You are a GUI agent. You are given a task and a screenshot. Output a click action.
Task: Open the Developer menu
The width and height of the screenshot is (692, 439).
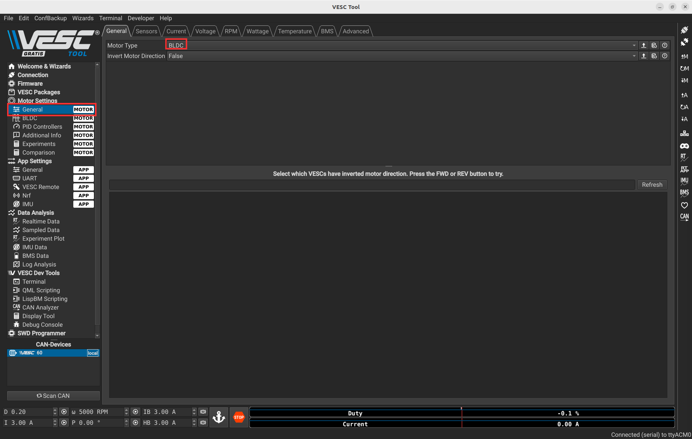click(x=141, y=18)
